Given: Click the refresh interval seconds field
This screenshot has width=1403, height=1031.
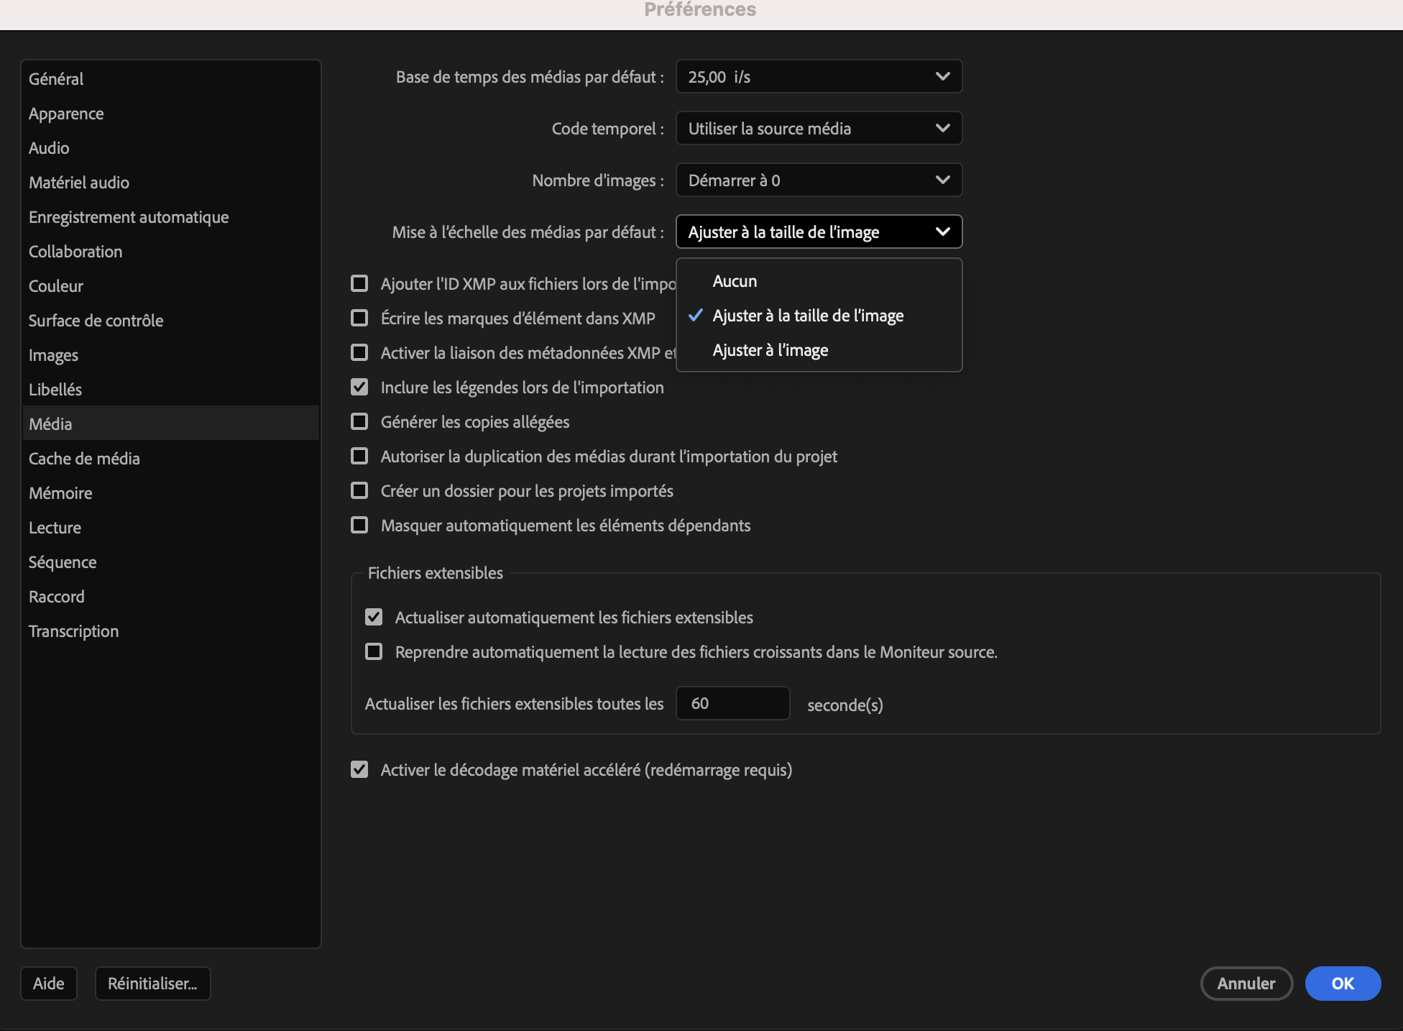Looking at the screenshot, I should (732, 703).
